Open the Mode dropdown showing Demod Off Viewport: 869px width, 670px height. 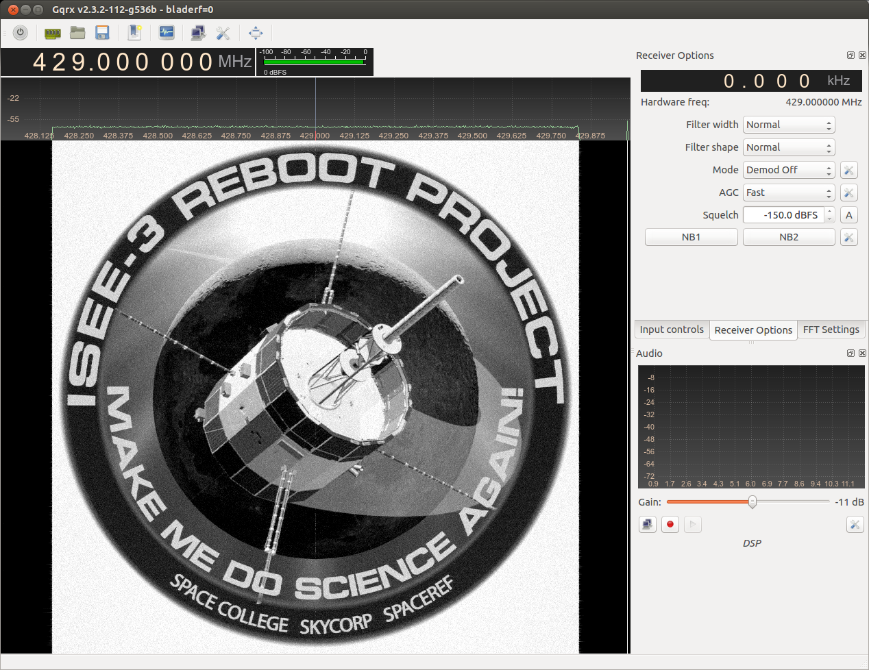click(788, 170)
